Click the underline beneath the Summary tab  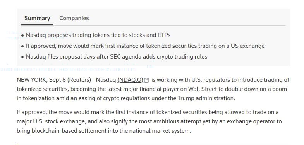pyautogui.click(x=37, y=25)
